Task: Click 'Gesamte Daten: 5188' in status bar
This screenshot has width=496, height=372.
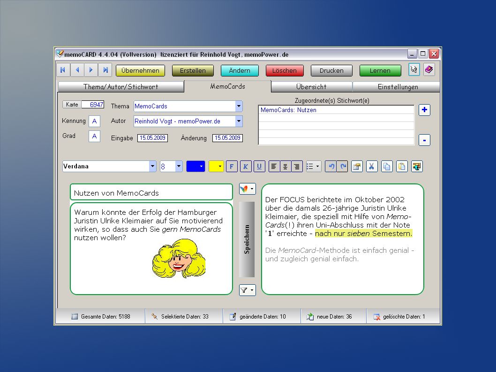Action: coord(105,317)
